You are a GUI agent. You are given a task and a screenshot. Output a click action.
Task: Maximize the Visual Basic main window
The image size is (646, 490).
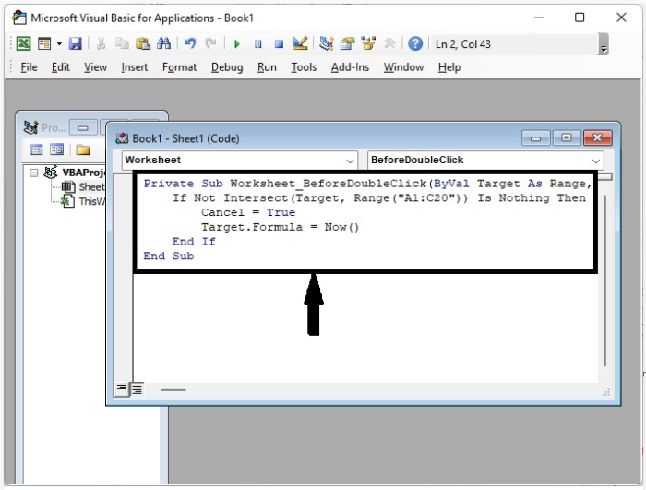(580, 18)
